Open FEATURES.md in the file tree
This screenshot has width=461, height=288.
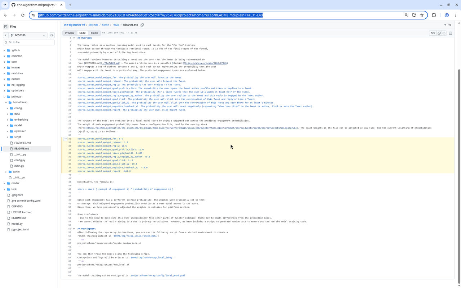[x=22, y=143]
